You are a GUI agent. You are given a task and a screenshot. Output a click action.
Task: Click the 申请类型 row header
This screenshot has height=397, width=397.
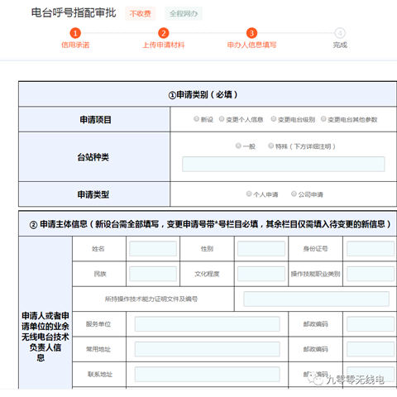94,194
